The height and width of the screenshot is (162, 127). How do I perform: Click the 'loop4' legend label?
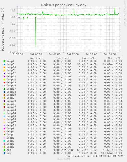pos(10,132)
